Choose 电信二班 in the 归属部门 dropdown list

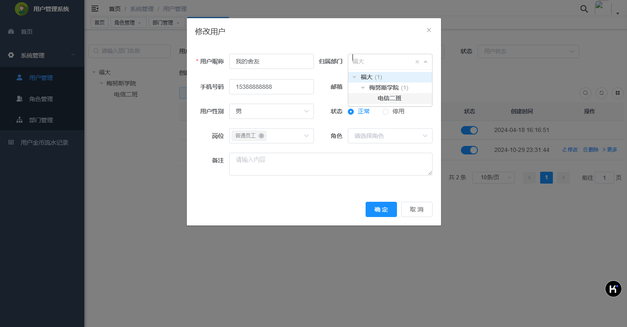(389, 98)
